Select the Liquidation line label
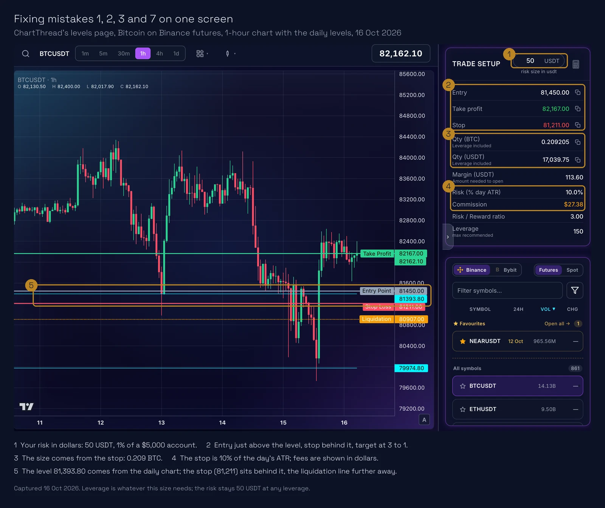The image size is (605, 508). tap(377, 319)
